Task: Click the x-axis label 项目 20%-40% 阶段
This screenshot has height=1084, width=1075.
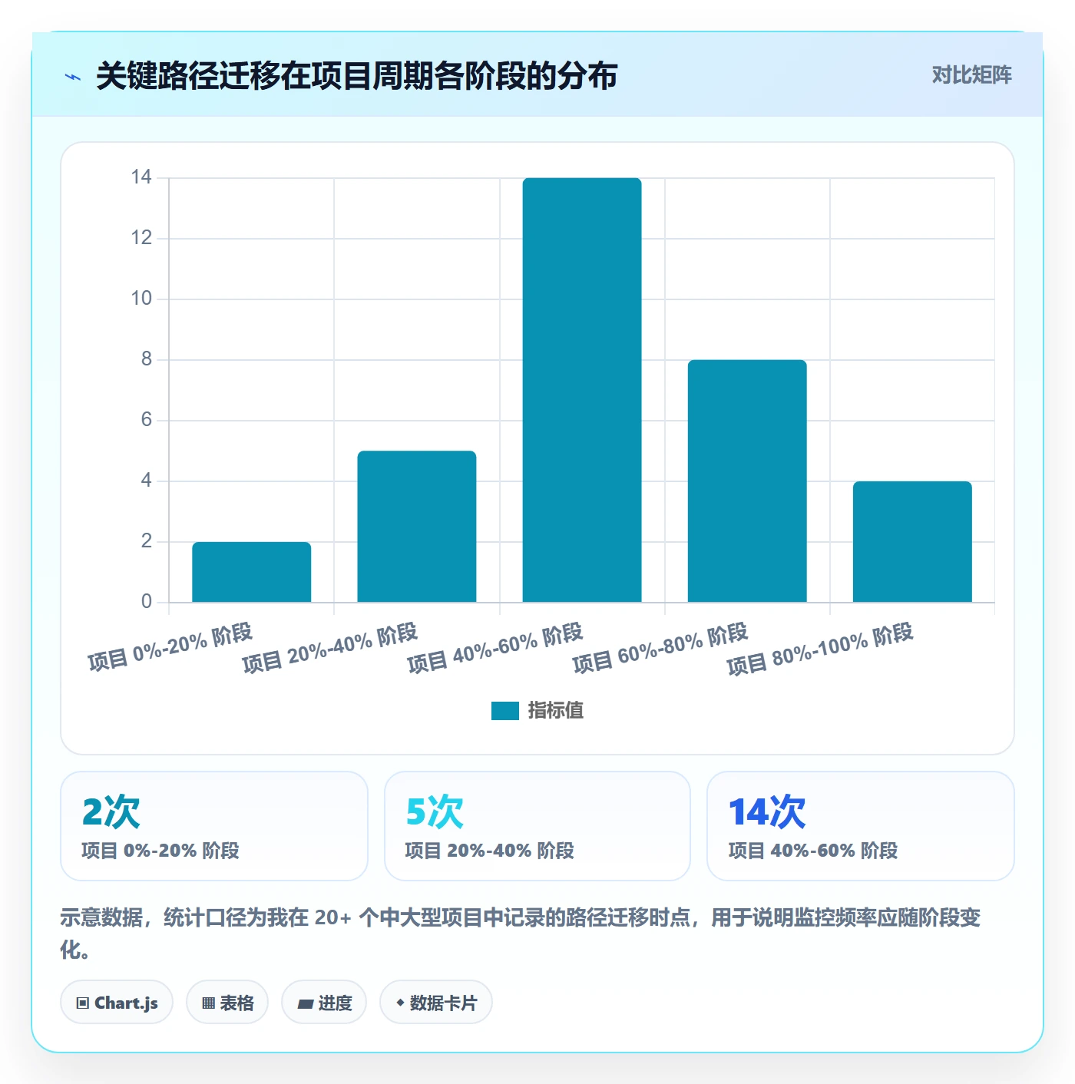Action: point(329,648)
